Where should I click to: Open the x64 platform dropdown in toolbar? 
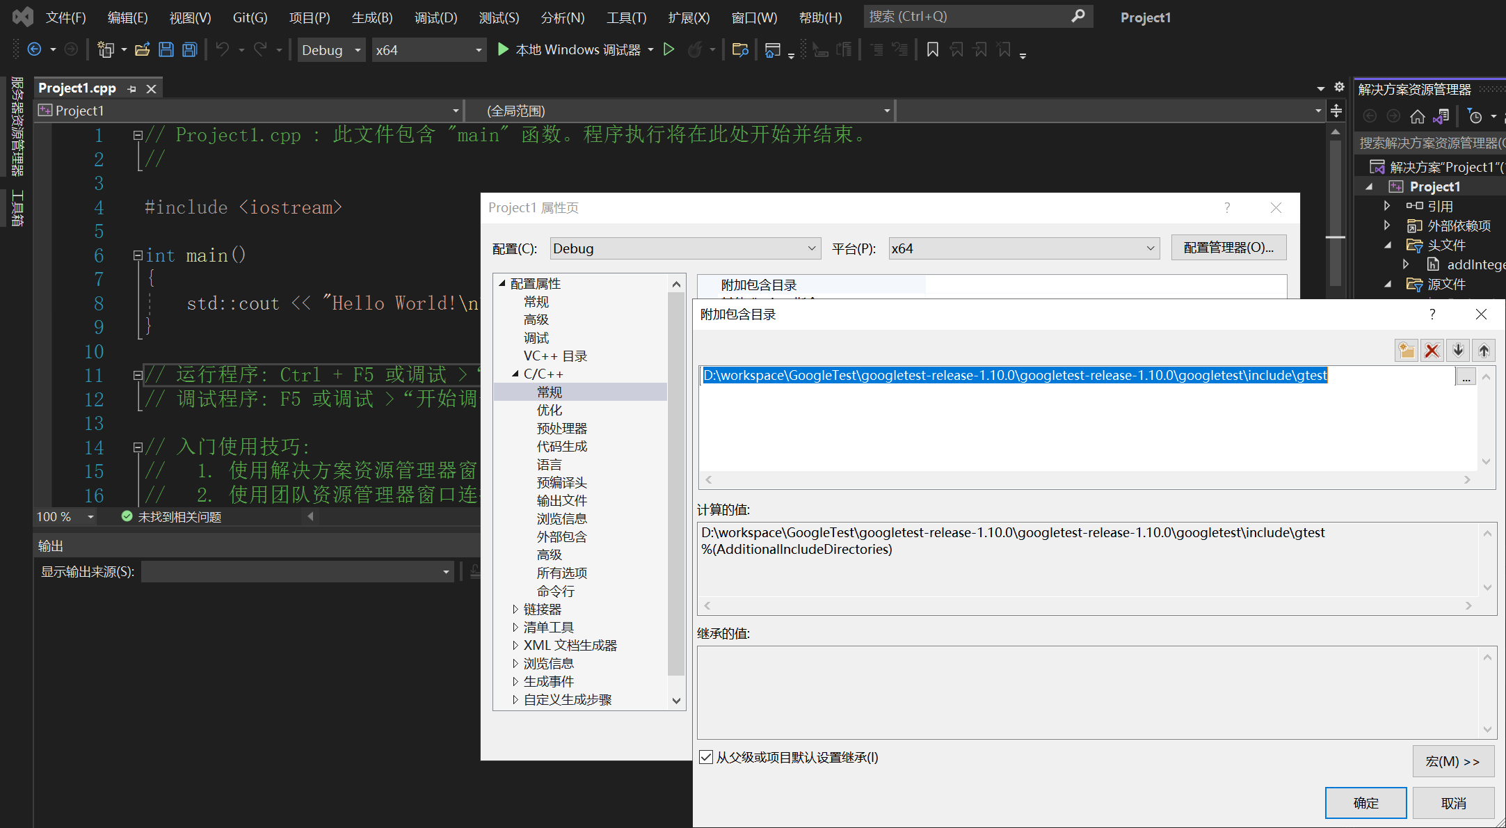[x=429, y=49]
